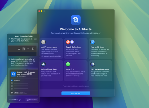Click the blue checkmark Free for 50 Items icon
The image size is (149, 108).
point(93,42)
